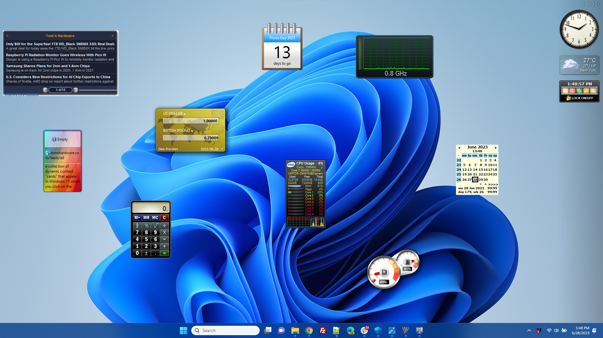Click the drive gauge showing 09%
This screenshot has width=603, height=338.
pyautogui.click(x=383, y=272)
